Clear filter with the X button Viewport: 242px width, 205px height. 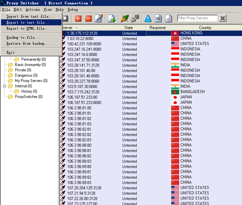coord(223,18)
